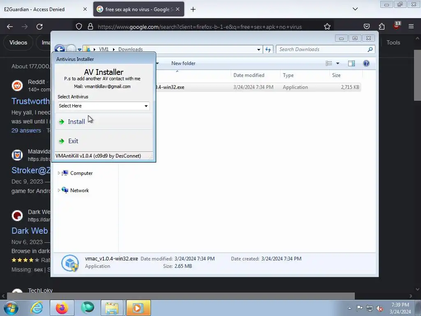This screenshot has height=316, width=421.
Task: Click Install in the AV Installer
Action: point(104,121)
